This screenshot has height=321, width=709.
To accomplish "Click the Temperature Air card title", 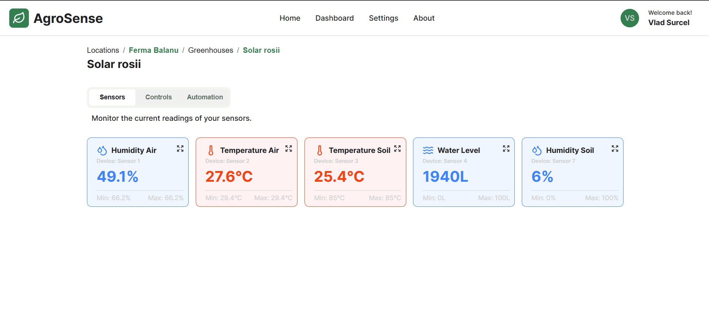I will click(249, 150).
